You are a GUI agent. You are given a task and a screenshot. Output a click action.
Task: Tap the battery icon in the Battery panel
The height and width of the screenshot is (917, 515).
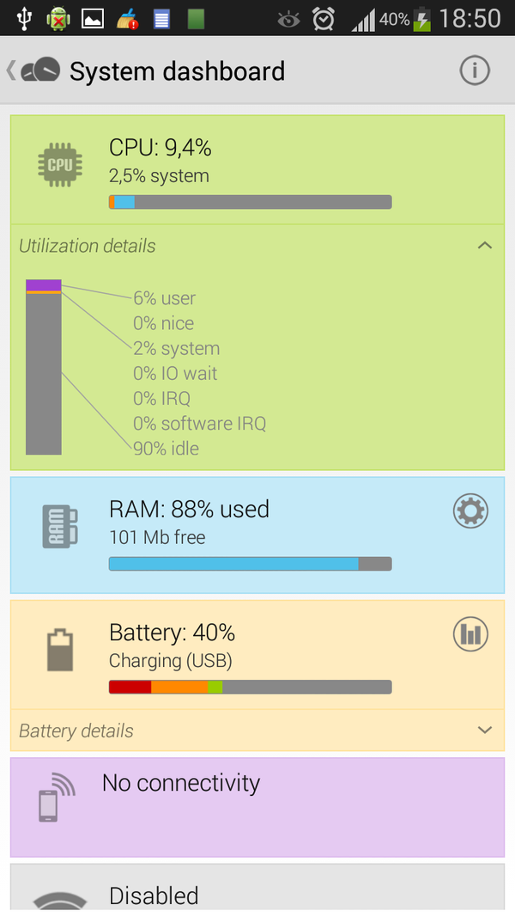coord(59,651)
